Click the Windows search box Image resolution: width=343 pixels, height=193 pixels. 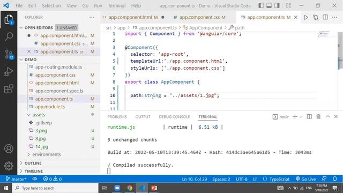(x=56, y=188)
